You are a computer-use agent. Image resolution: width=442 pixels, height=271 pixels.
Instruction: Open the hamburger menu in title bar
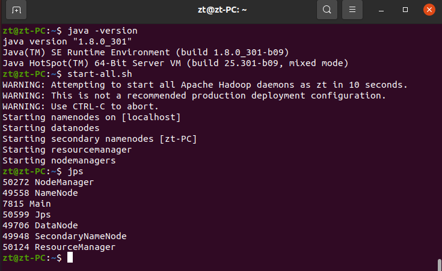point(352,10)
